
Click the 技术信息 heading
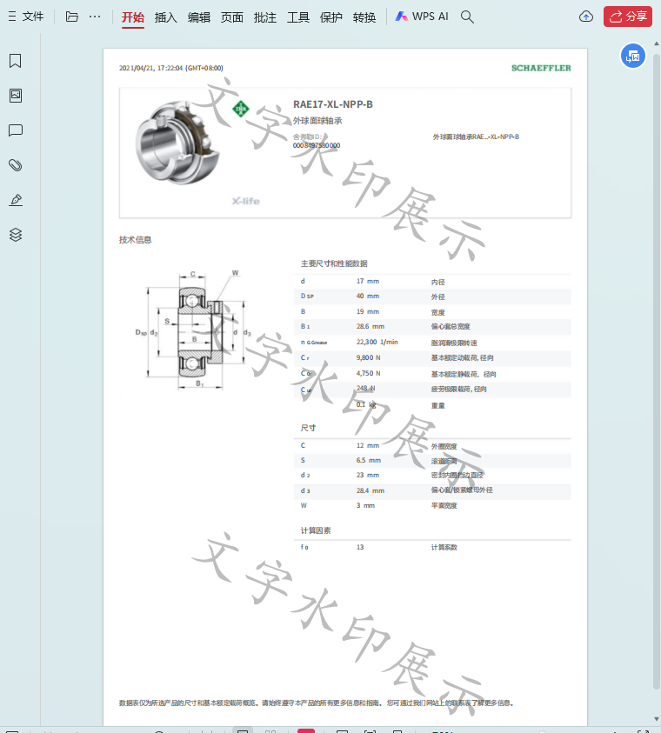135,240
